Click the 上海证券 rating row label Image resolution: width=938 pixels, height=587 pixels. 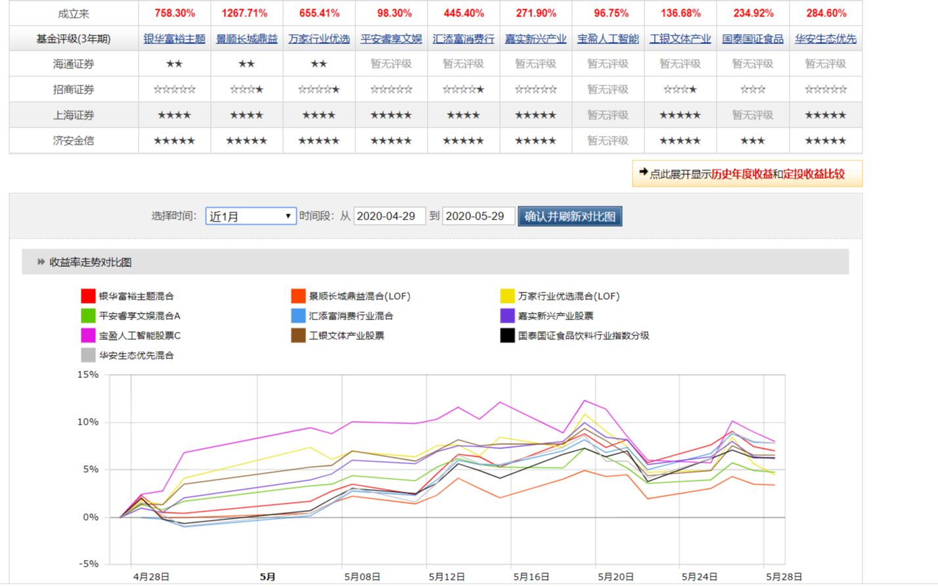pos(74,115)
